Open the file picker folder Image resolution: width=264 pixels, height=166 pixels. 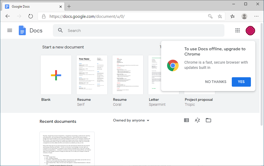pos(208,120)
